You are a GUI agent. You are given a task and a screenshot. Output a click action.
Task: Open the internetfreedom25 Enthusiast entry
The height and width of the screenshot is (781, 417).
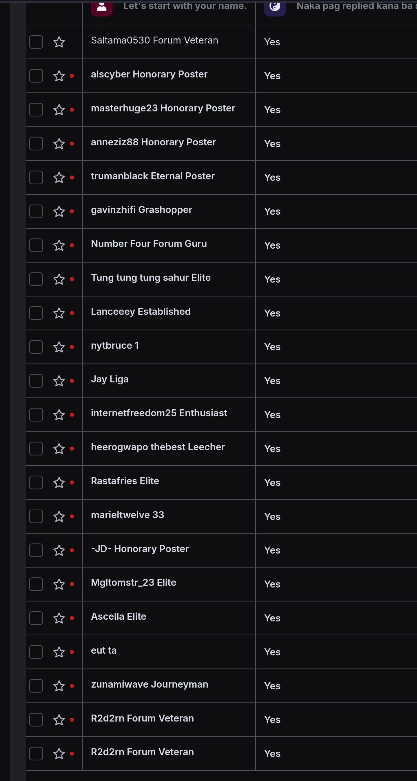169,415
